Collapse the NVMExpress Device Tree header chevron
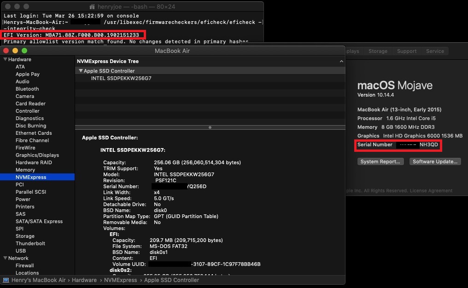 [341, 61]
